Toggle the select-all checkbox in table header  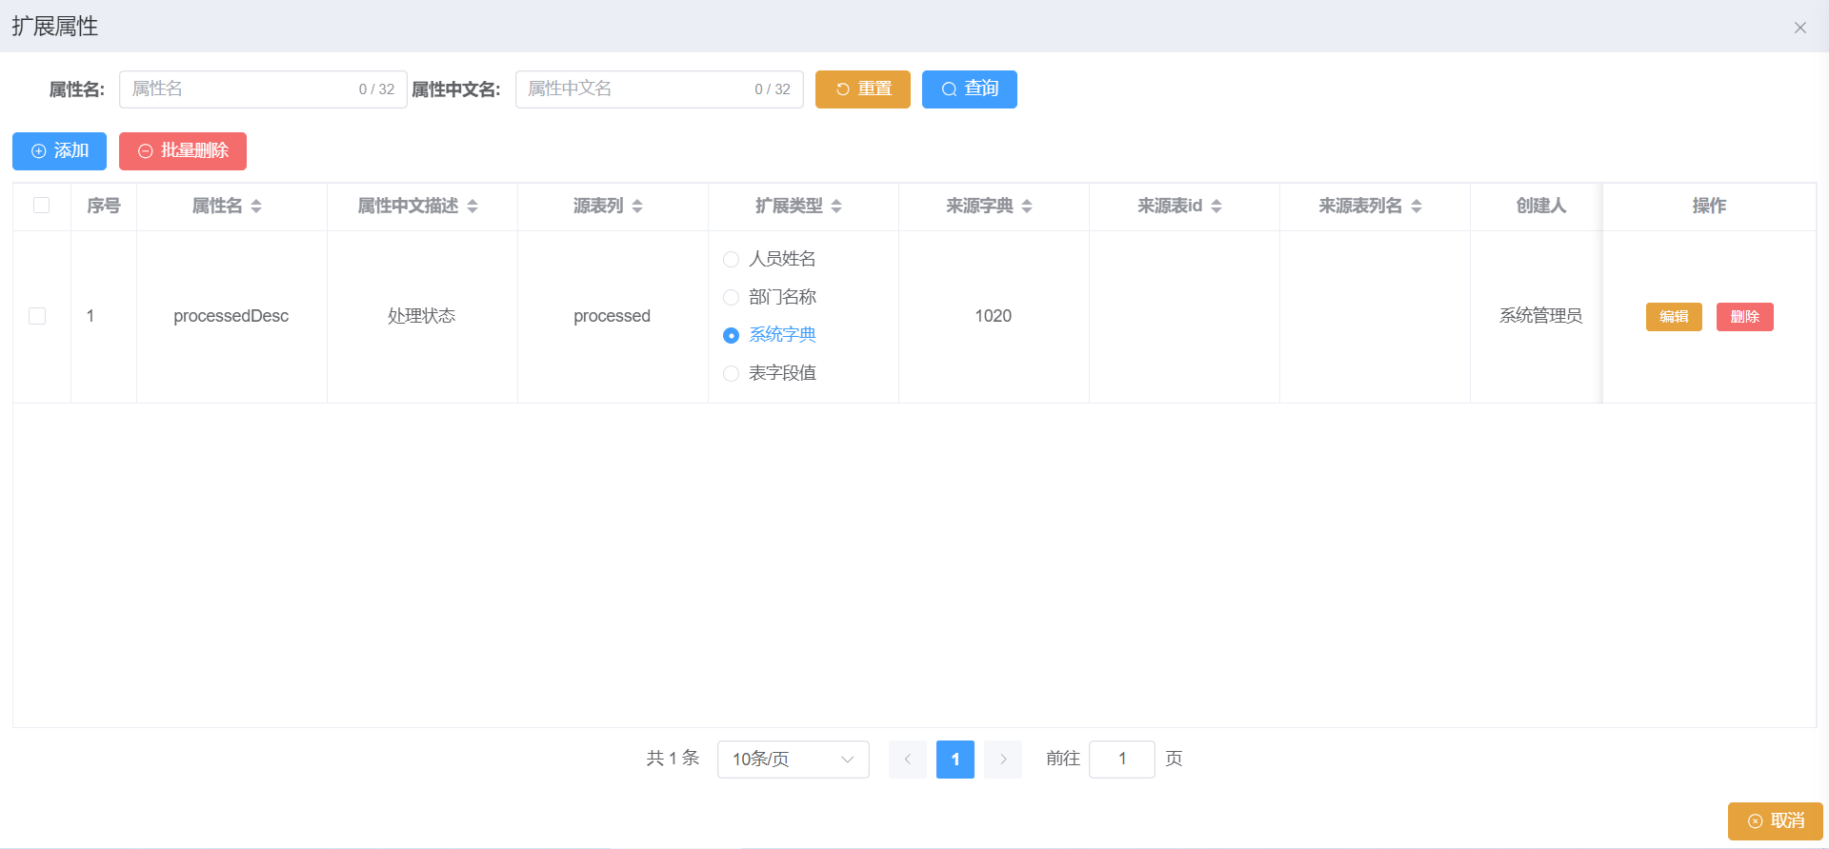41,206
